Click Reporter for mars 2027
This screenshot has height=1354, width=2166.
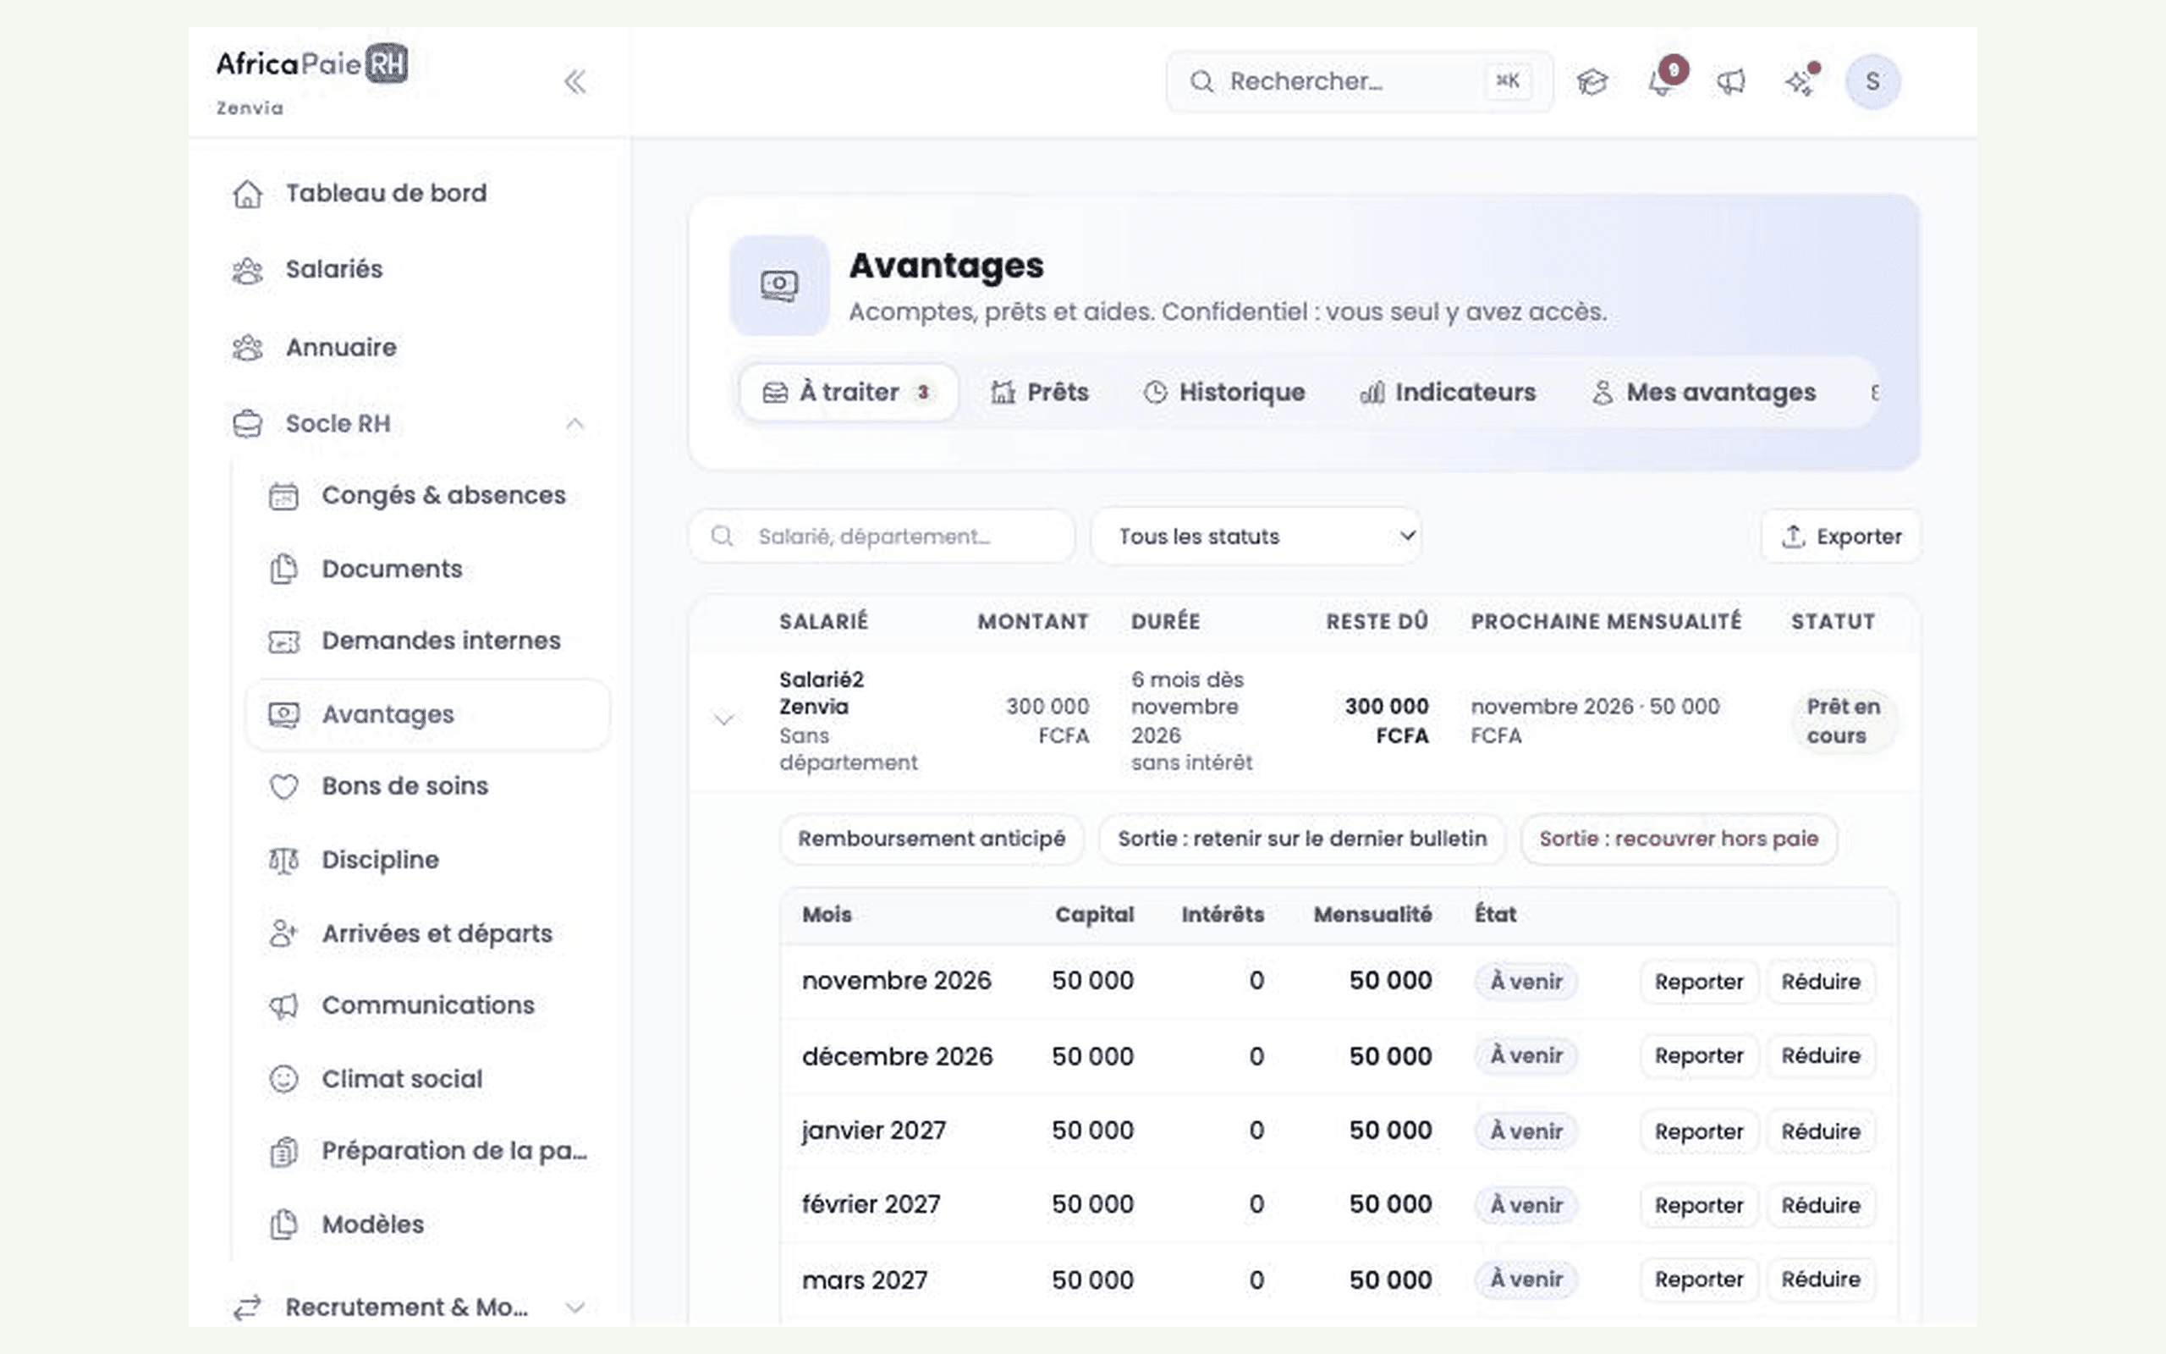coord(1698,1280)
